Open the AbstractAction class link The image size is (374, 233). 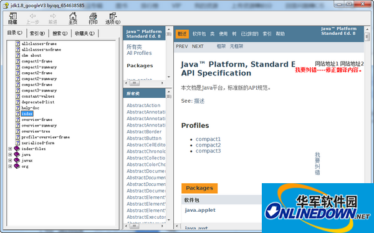(143, 105)
